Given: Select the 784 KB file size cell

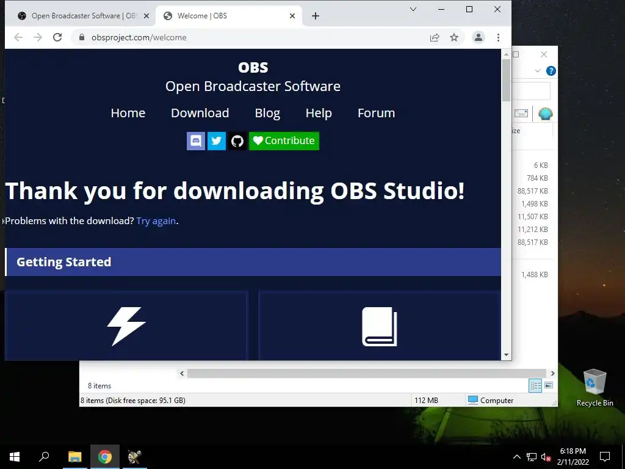Looking at the screenshot, I should coord(537,178).
